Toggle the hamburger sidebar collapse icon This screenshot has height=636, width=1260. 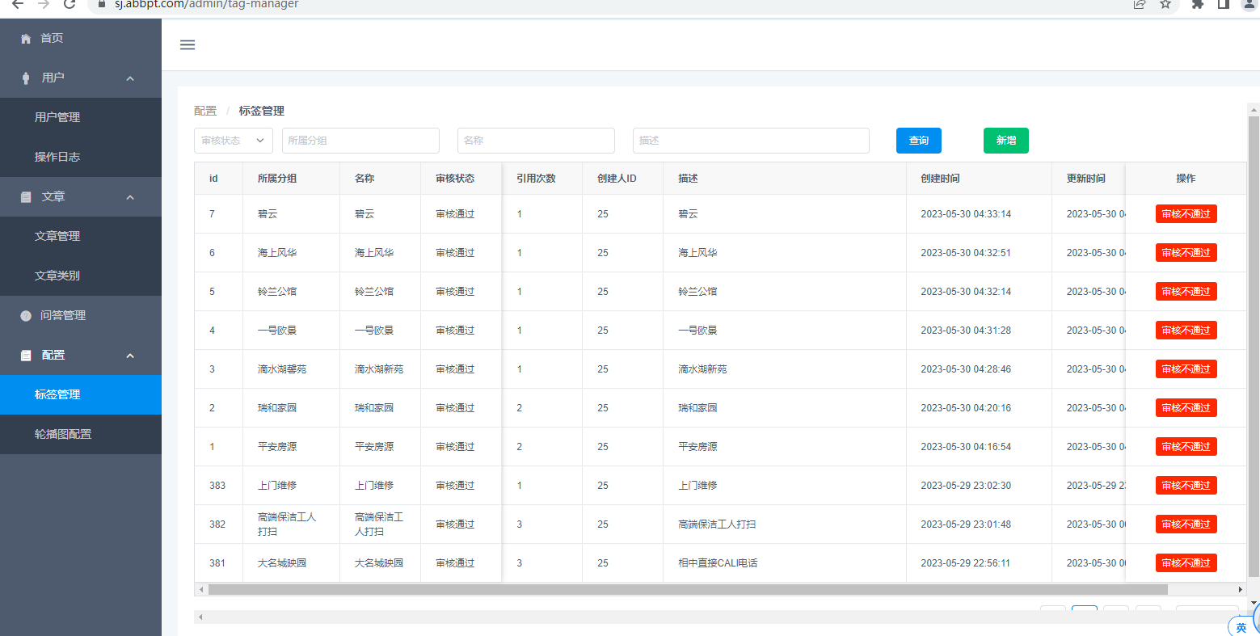(x=188, y=44)
